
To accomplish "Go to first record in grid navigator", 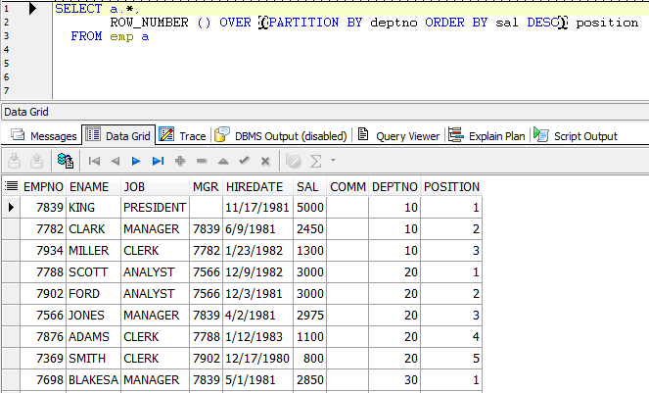I will pyautogui.click(x=95, y=161).
